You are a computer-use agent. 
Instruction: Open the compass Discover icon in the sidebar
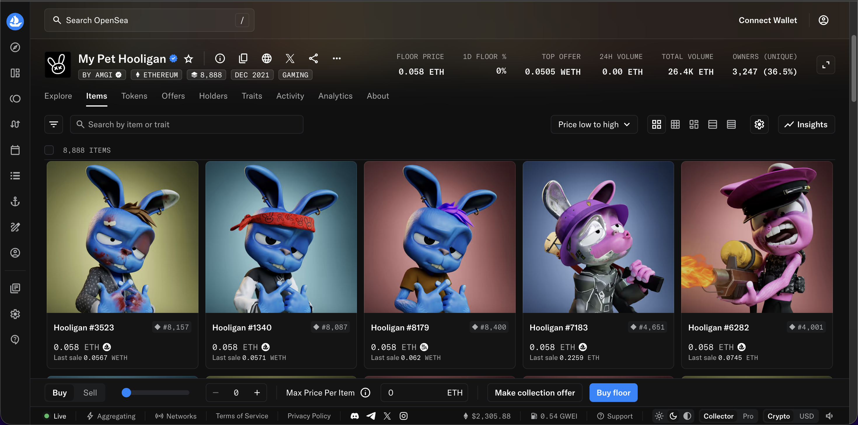[x=15, y=47]
